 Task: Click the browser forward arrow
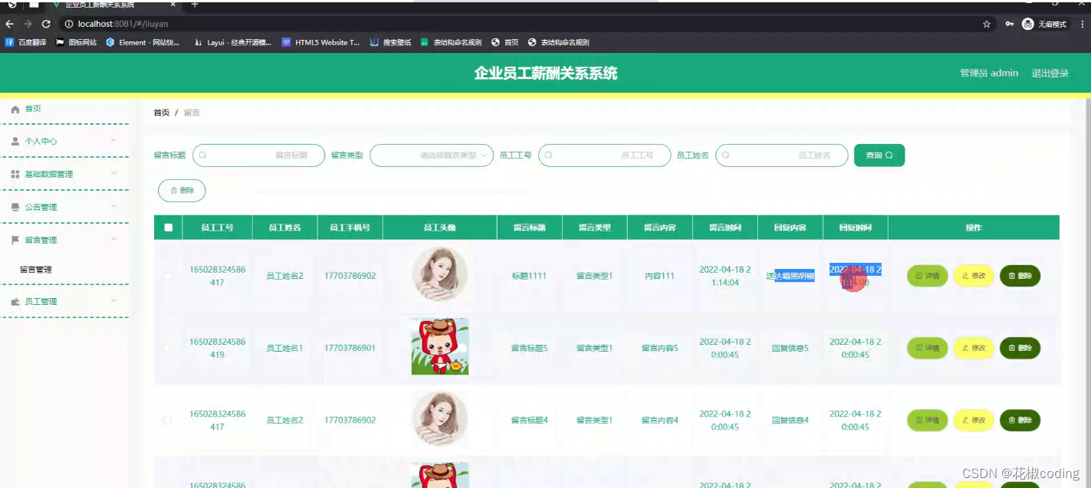(28, 24)
